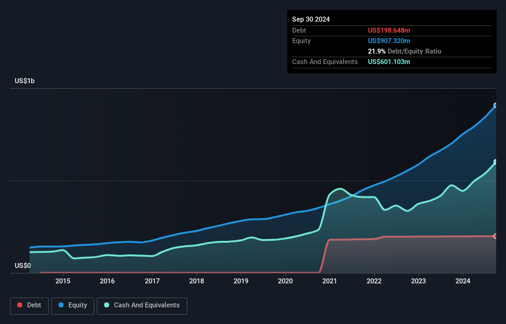
Task: Click the Debt value US$198.648m
Action: point(389,30)
